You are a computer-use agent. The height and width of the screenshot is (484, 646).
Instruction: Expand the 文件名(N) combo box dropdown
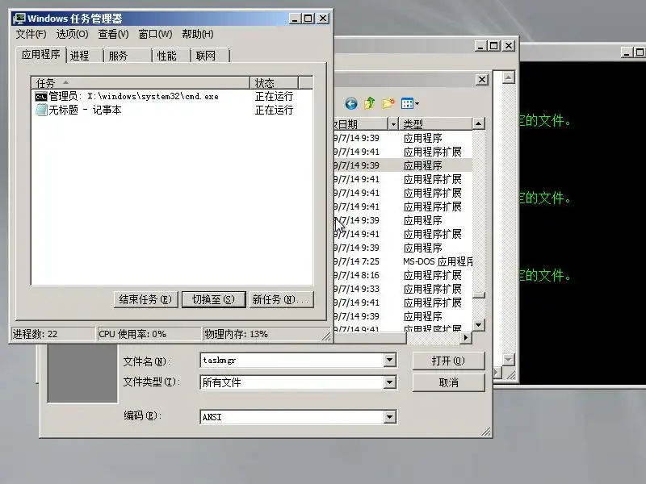click(x=390, y=360)
